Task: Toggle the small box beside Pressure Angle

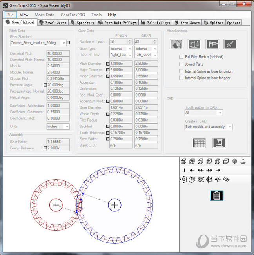Action: coord(45,85)
